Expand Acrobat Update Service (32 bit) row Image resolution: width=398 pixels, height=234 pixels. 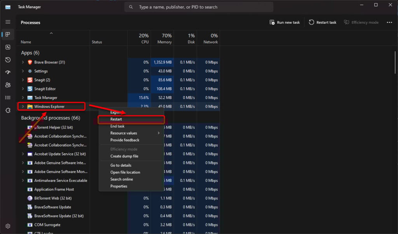(x=23, y=154)
